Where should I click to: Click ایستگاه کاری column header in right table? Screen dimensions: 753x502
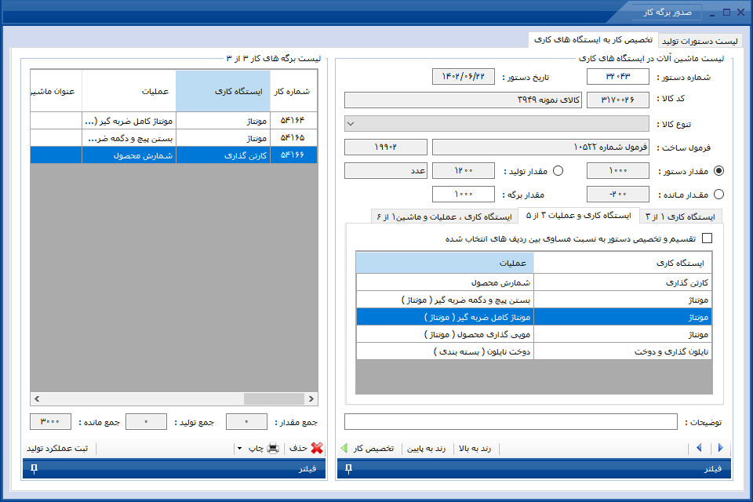tap(623, 263)
